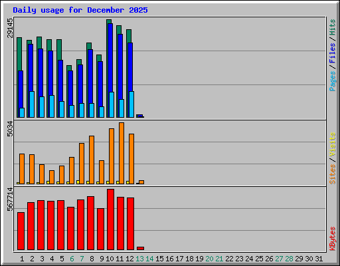Click day 15 on the x-axis

pyautogui.click(x=159, y=259)
